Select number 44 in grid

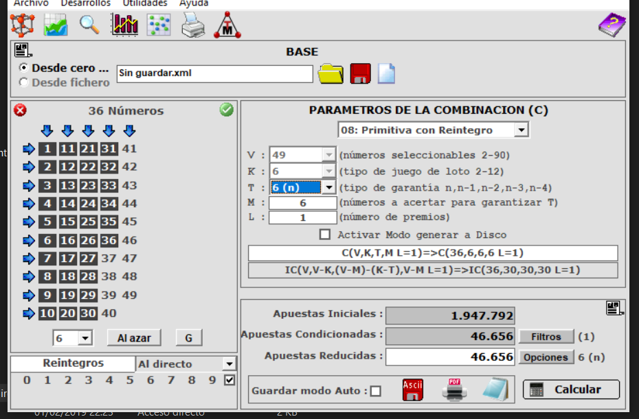(x=130, y=204)
